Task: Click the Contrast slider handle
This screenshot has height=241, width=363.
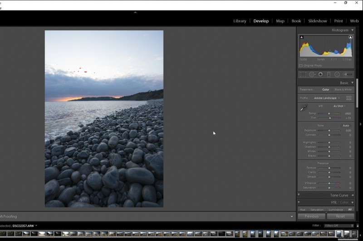Action: tap(329, 135)
